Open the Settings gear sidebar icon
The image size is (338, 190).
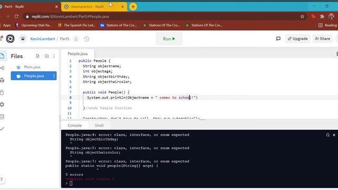click(2, 104)
